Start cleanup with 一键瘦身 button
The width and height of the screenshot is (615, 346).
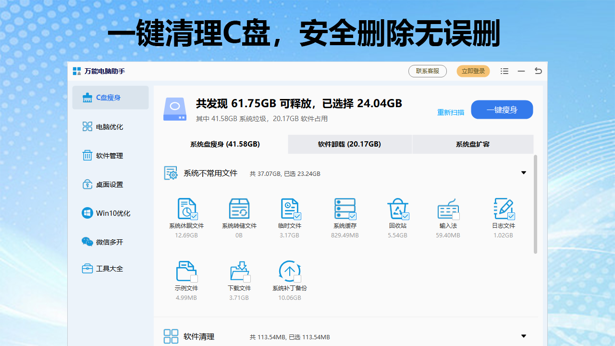point(502,110)
